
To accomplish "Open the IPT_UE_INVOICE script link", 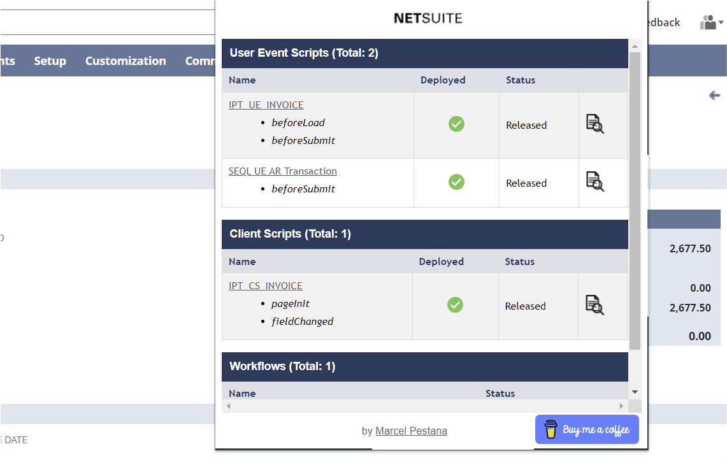I will (x=266, y=104).
